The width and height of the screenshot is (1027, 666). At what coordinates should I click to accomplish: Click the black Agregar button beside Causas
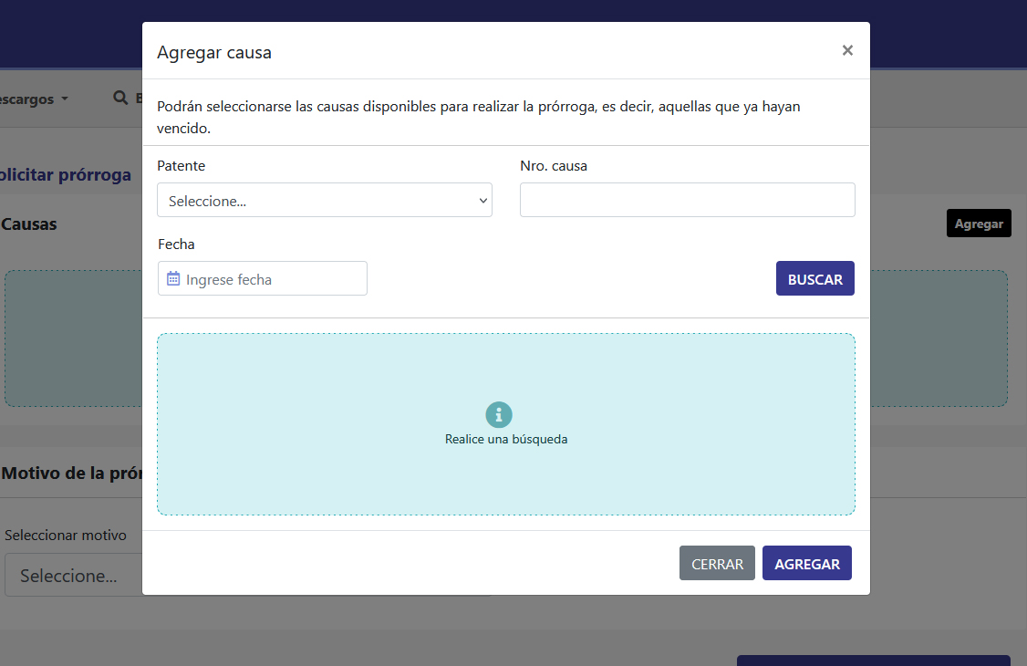point(978,224)
